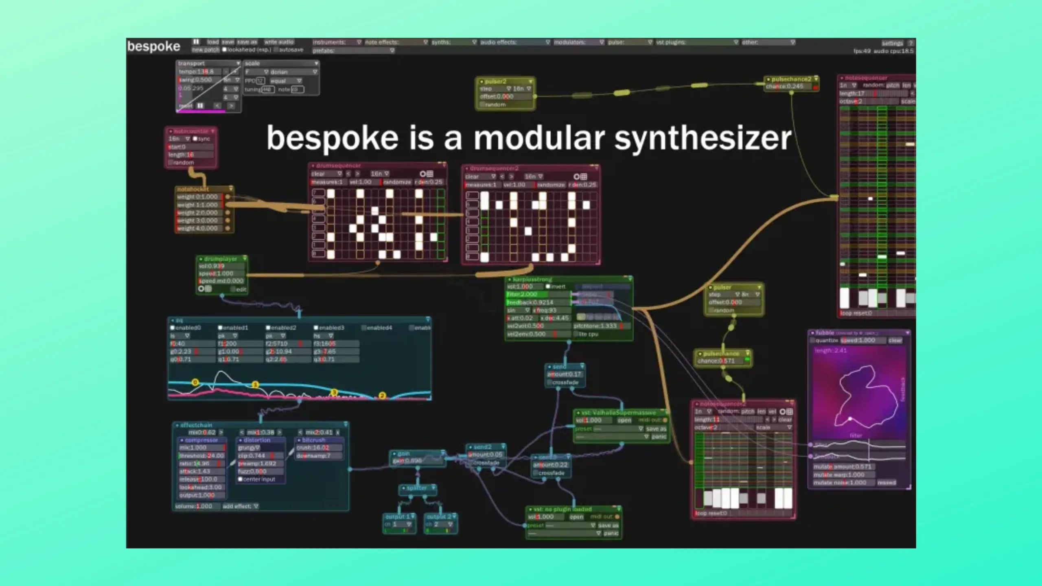Toggle the distortion effect enable dot
This screenshot has height=586, width=1042.
(240, 440)
